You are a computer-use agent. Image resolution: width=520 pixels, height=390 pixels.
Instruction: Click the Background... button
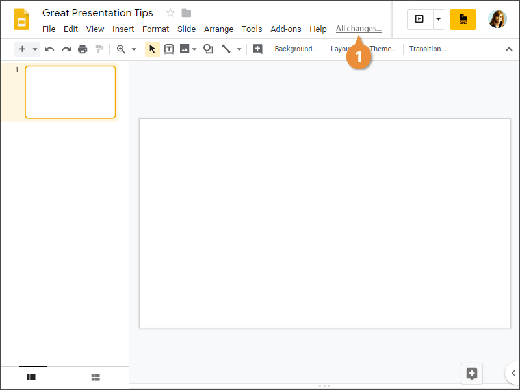pos(296,49)
